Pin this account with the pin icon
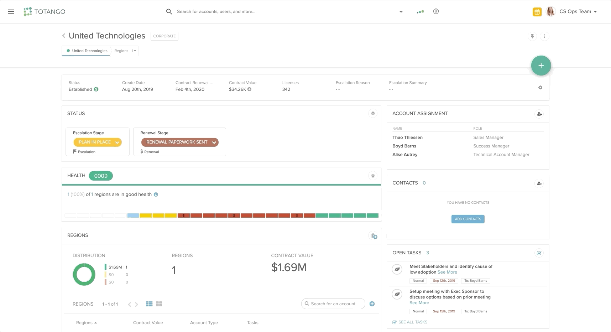The image size is (611, 332). [x=532, y=36]
